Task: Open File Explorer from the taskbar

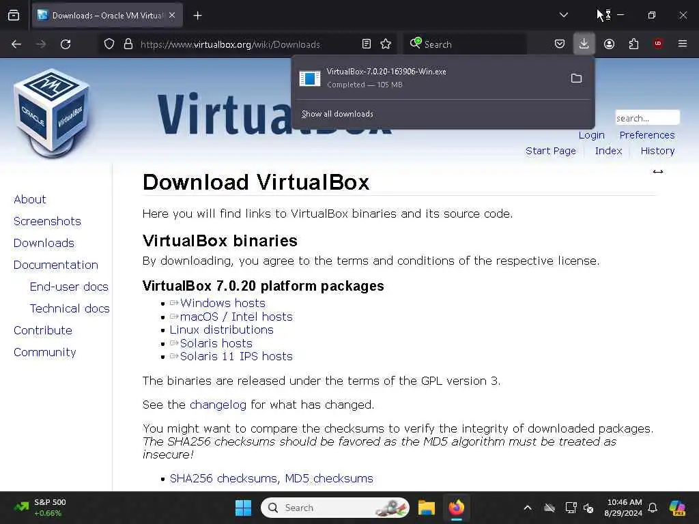Action: (426, 508)
